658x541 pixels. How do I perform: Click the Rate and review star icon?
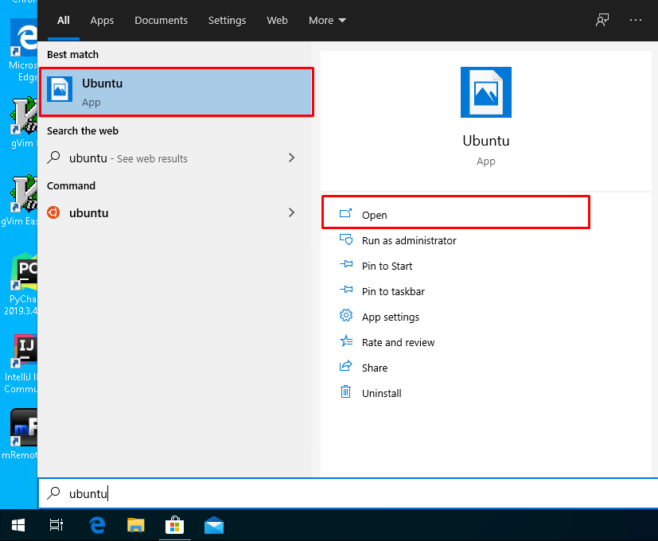346,341
